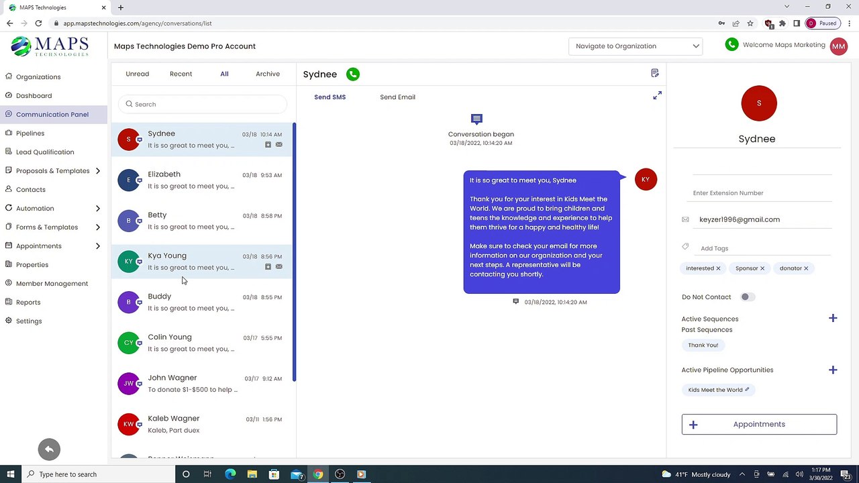Image resolution: width=859 pixels, height=483 pixels.
Task: Expand the Automation submenu
Action: [x=97, y=209]
